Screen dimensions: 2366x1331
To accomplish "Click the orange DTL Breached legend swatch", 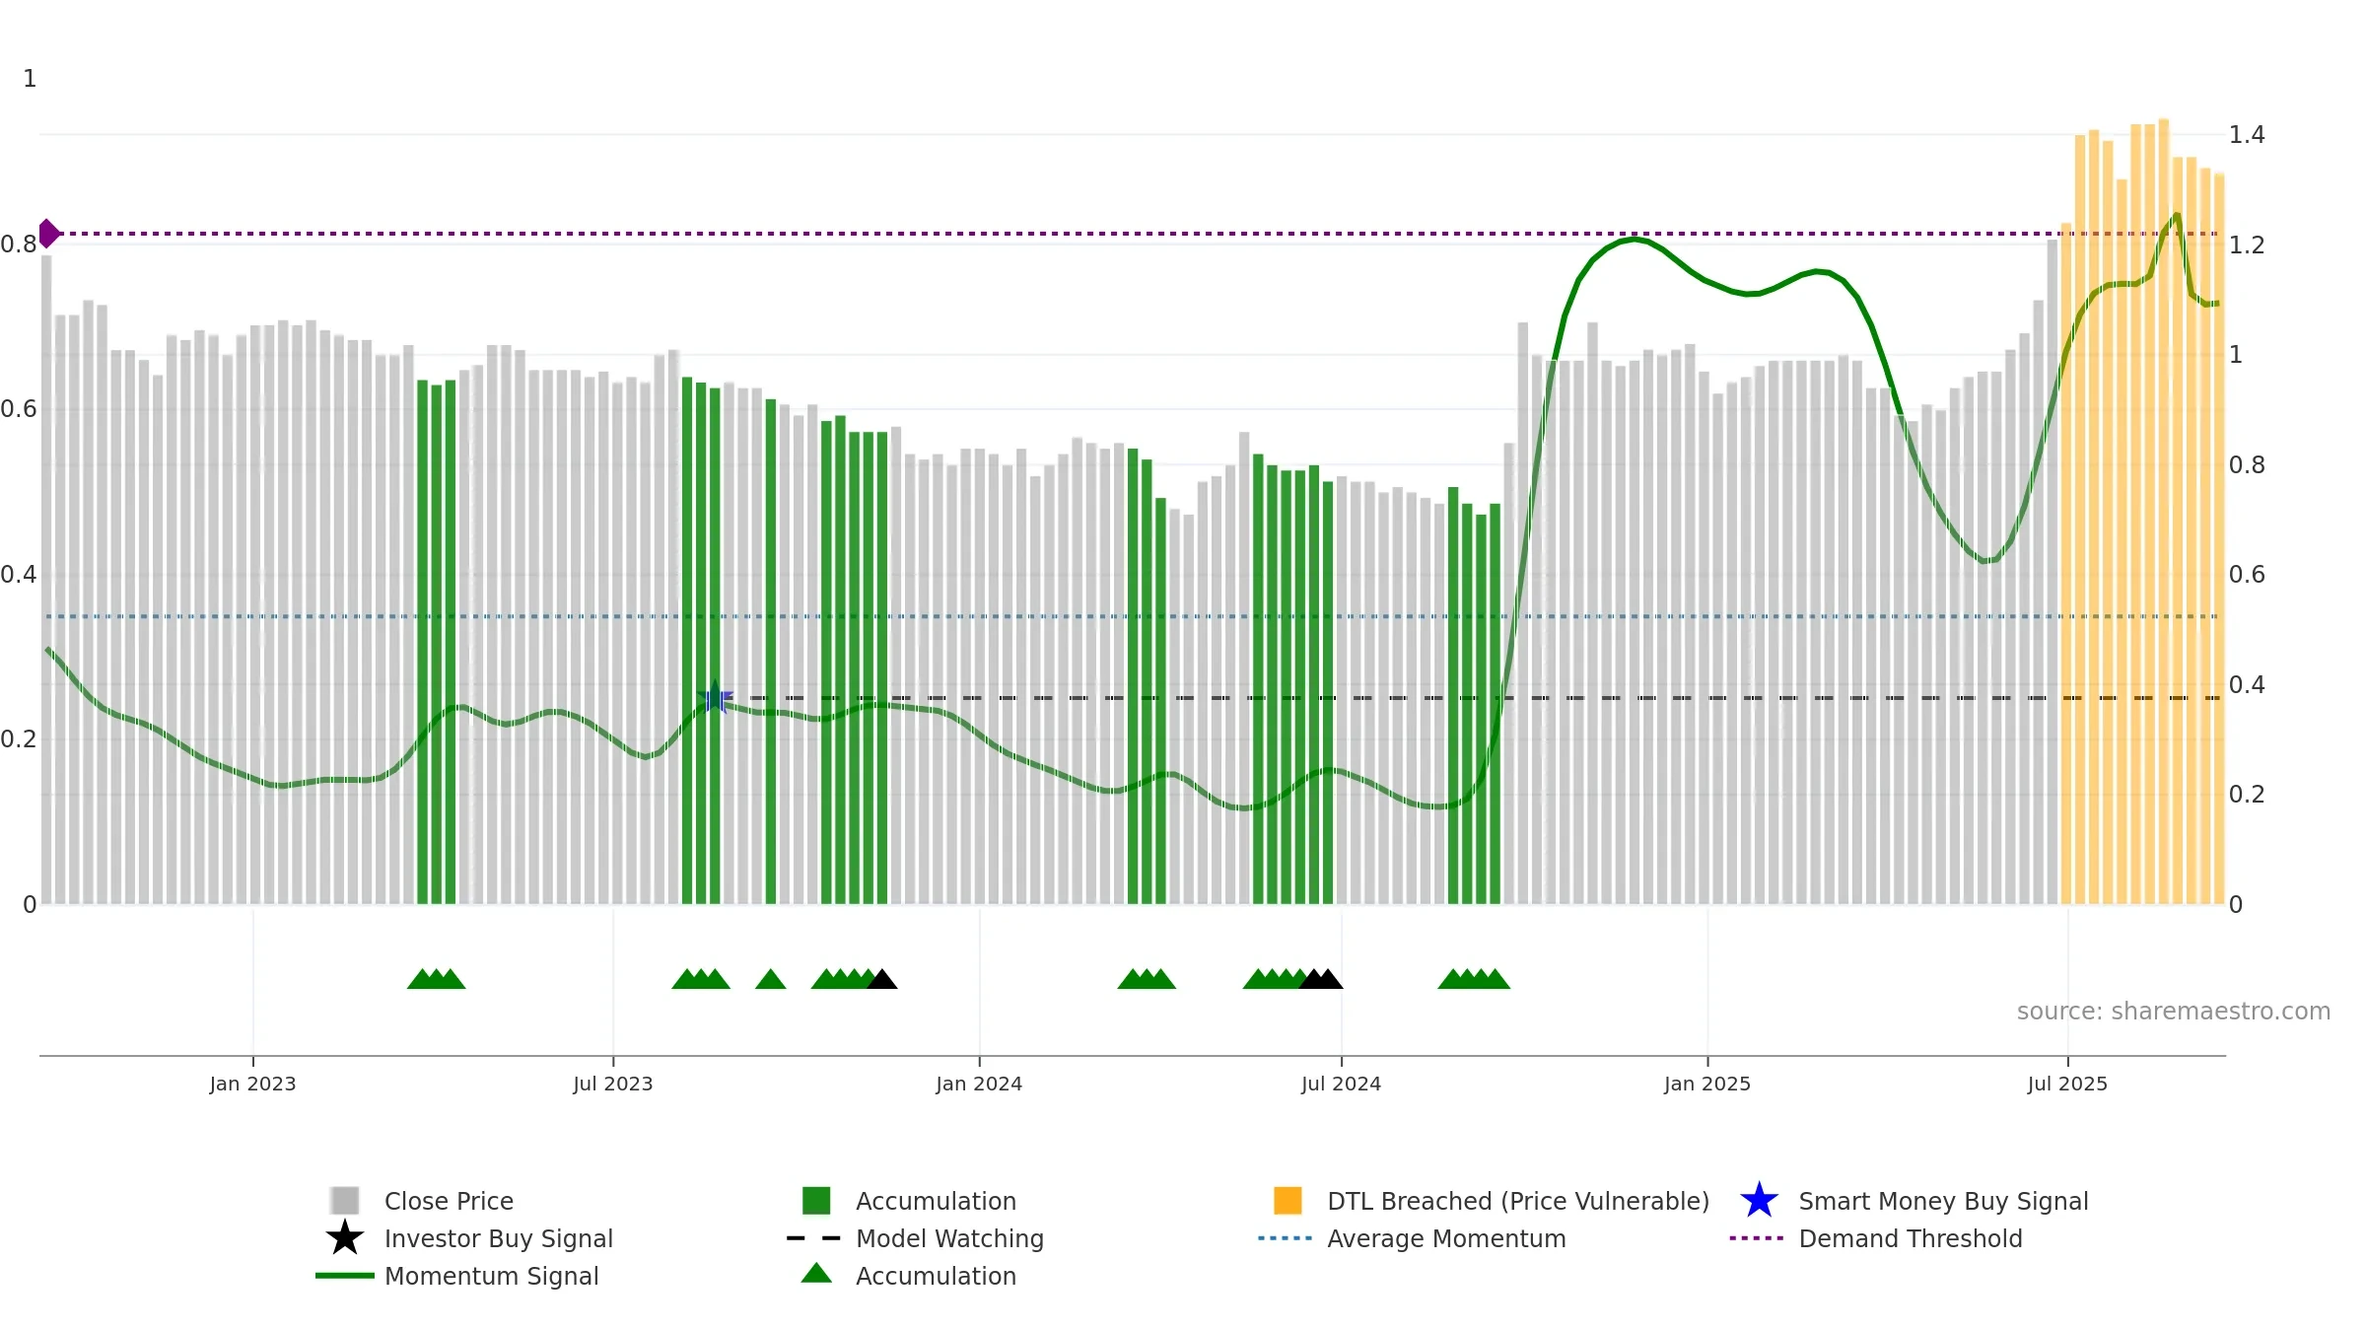I will pyautogui.click(x=1287, y=1201).
